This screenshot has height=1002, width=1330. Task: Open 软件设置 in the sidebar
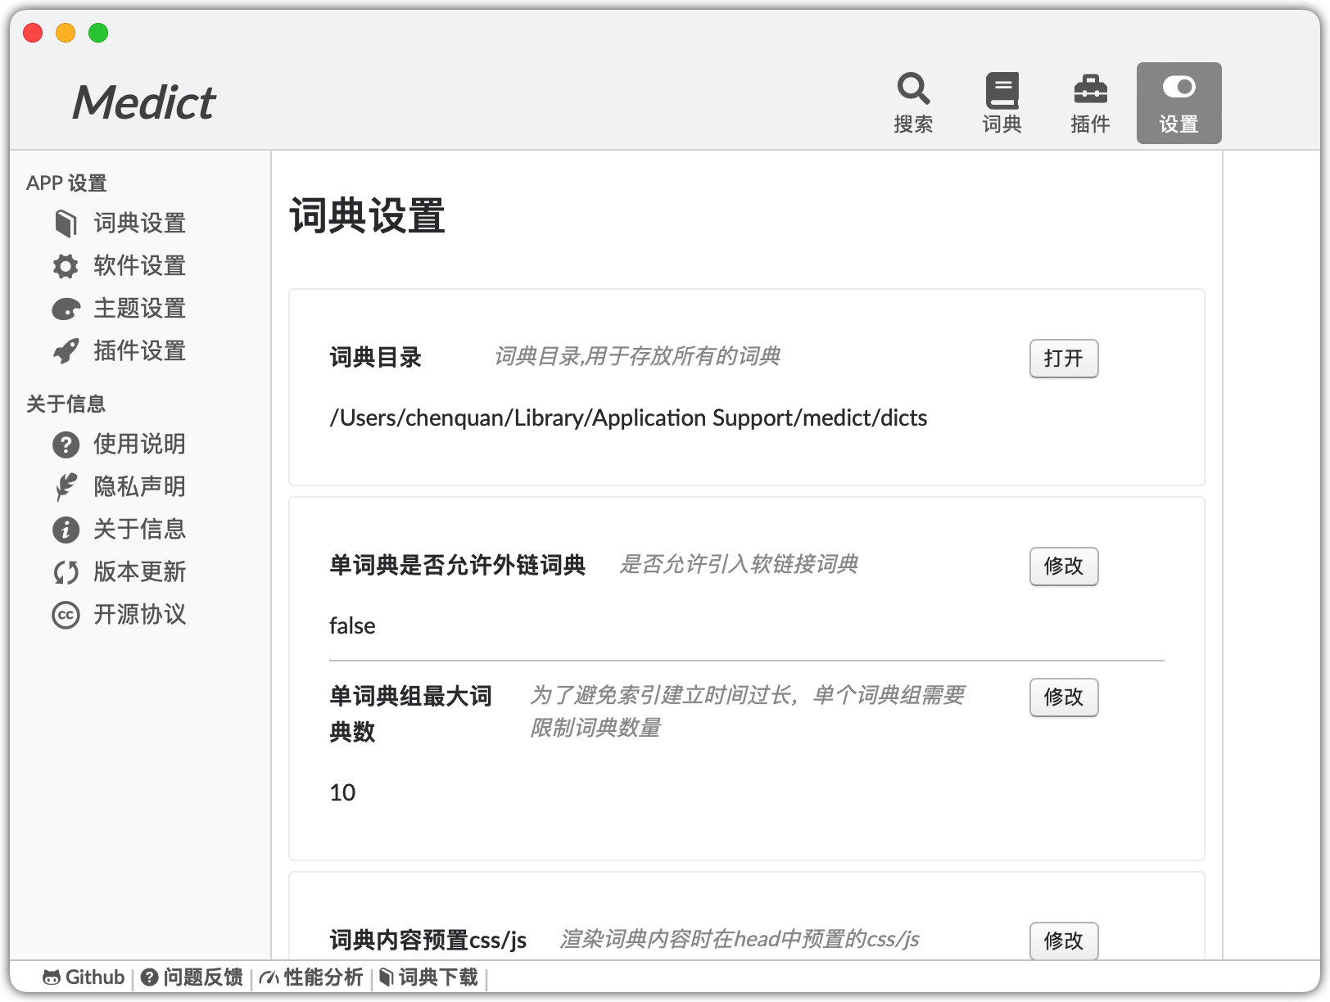tap(139, 265)
